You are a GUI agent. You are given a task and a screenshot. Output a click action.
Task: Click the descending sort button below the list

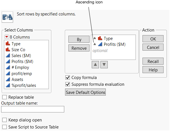[104, 64]
